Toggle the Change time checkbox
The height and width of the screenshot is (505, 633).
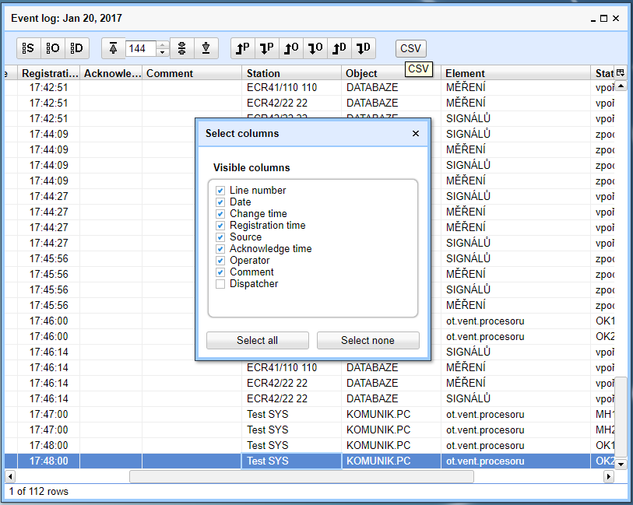[x=220, y=214]
